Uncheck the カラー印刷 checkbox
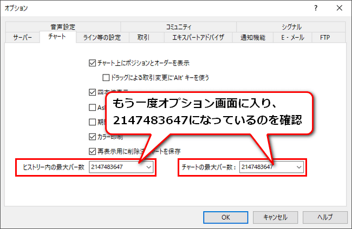Image resolution: width=352 pixels, height=229 pixels. (x=92, y=137)
